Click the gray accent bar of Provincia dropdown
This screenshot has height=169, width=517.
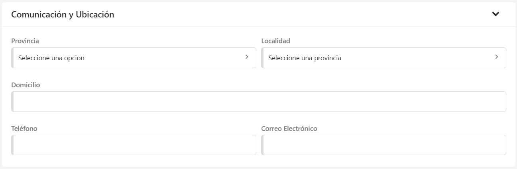point(12,58)
